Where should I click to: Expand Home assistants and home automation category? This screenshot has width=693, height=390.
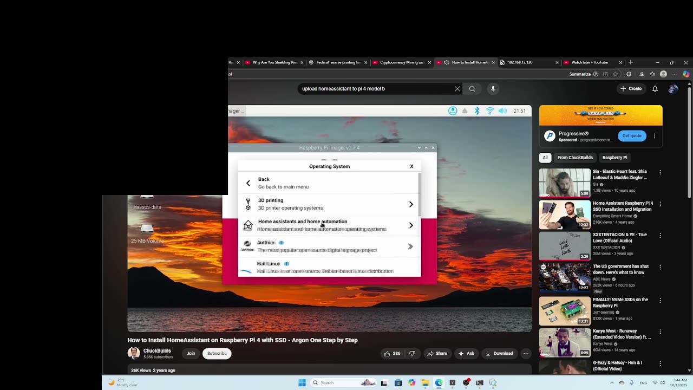329,225
